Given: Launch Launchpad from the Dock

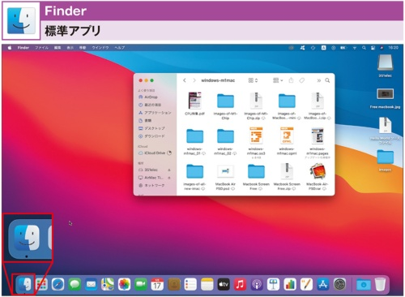Looking at the screenshot, I should coord(41,284).
